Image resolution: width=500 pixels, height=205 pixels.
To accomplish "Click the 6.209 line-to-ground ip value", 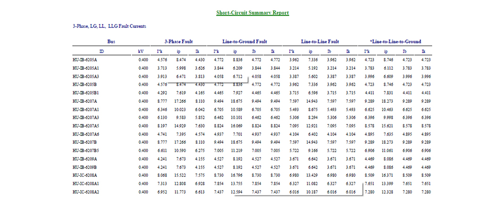I will coord(239,68).
